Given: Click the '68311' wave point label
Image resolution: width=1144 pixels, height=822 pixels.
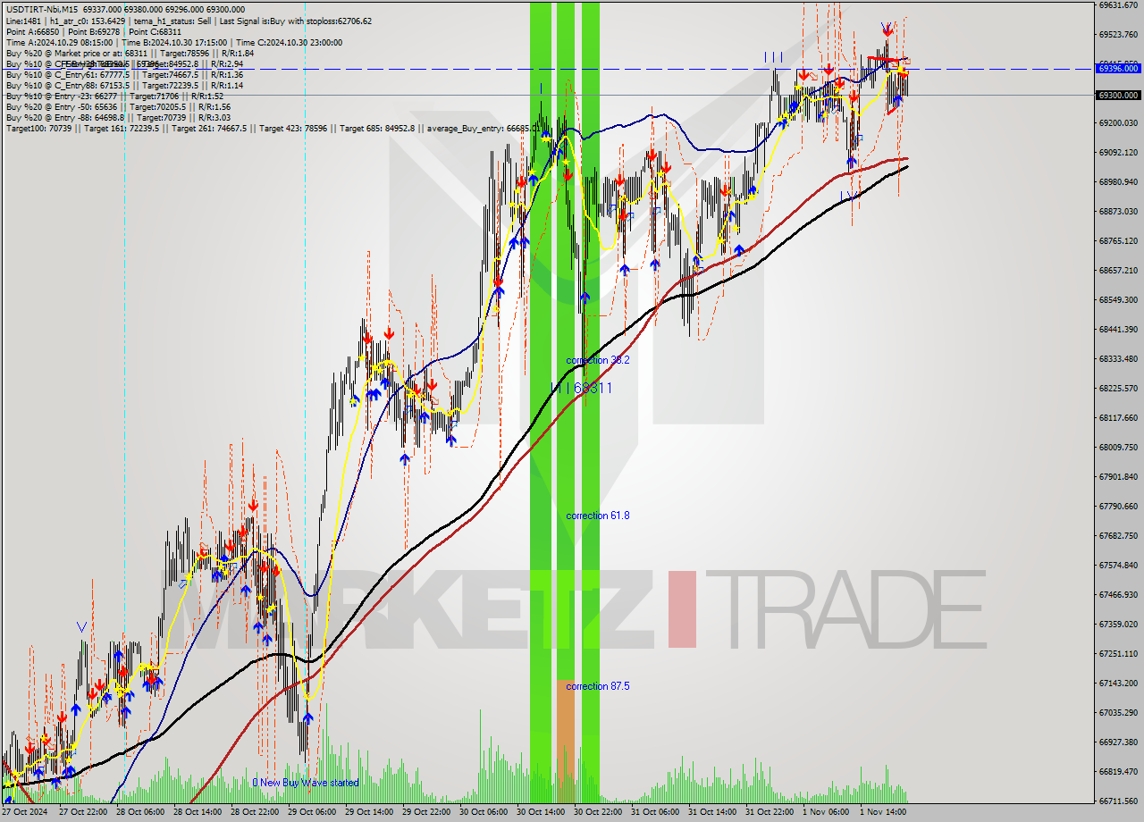Looking at the screenshot, I should [592, 388].
